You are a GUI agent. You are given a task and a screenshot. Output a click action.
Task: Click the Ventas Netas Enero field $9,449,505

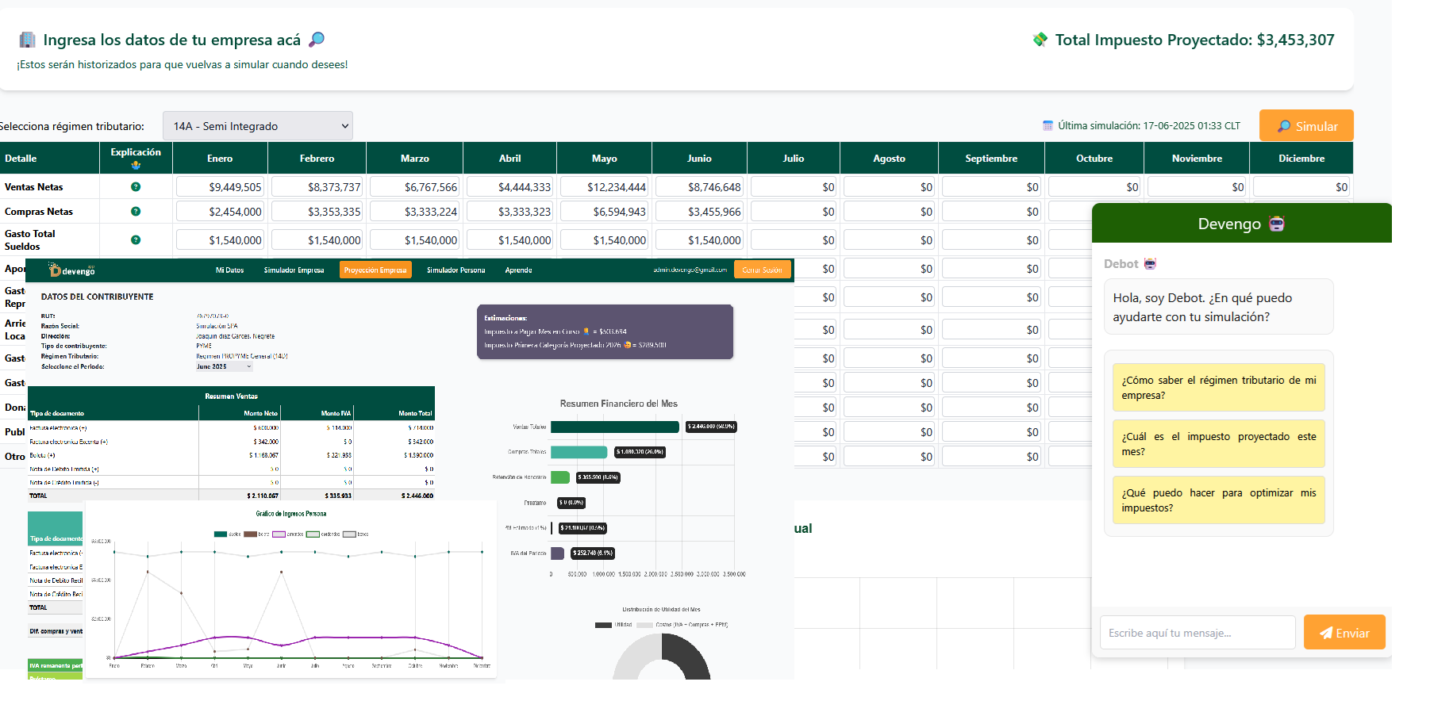pyautogui.click(x=221, y=187)
